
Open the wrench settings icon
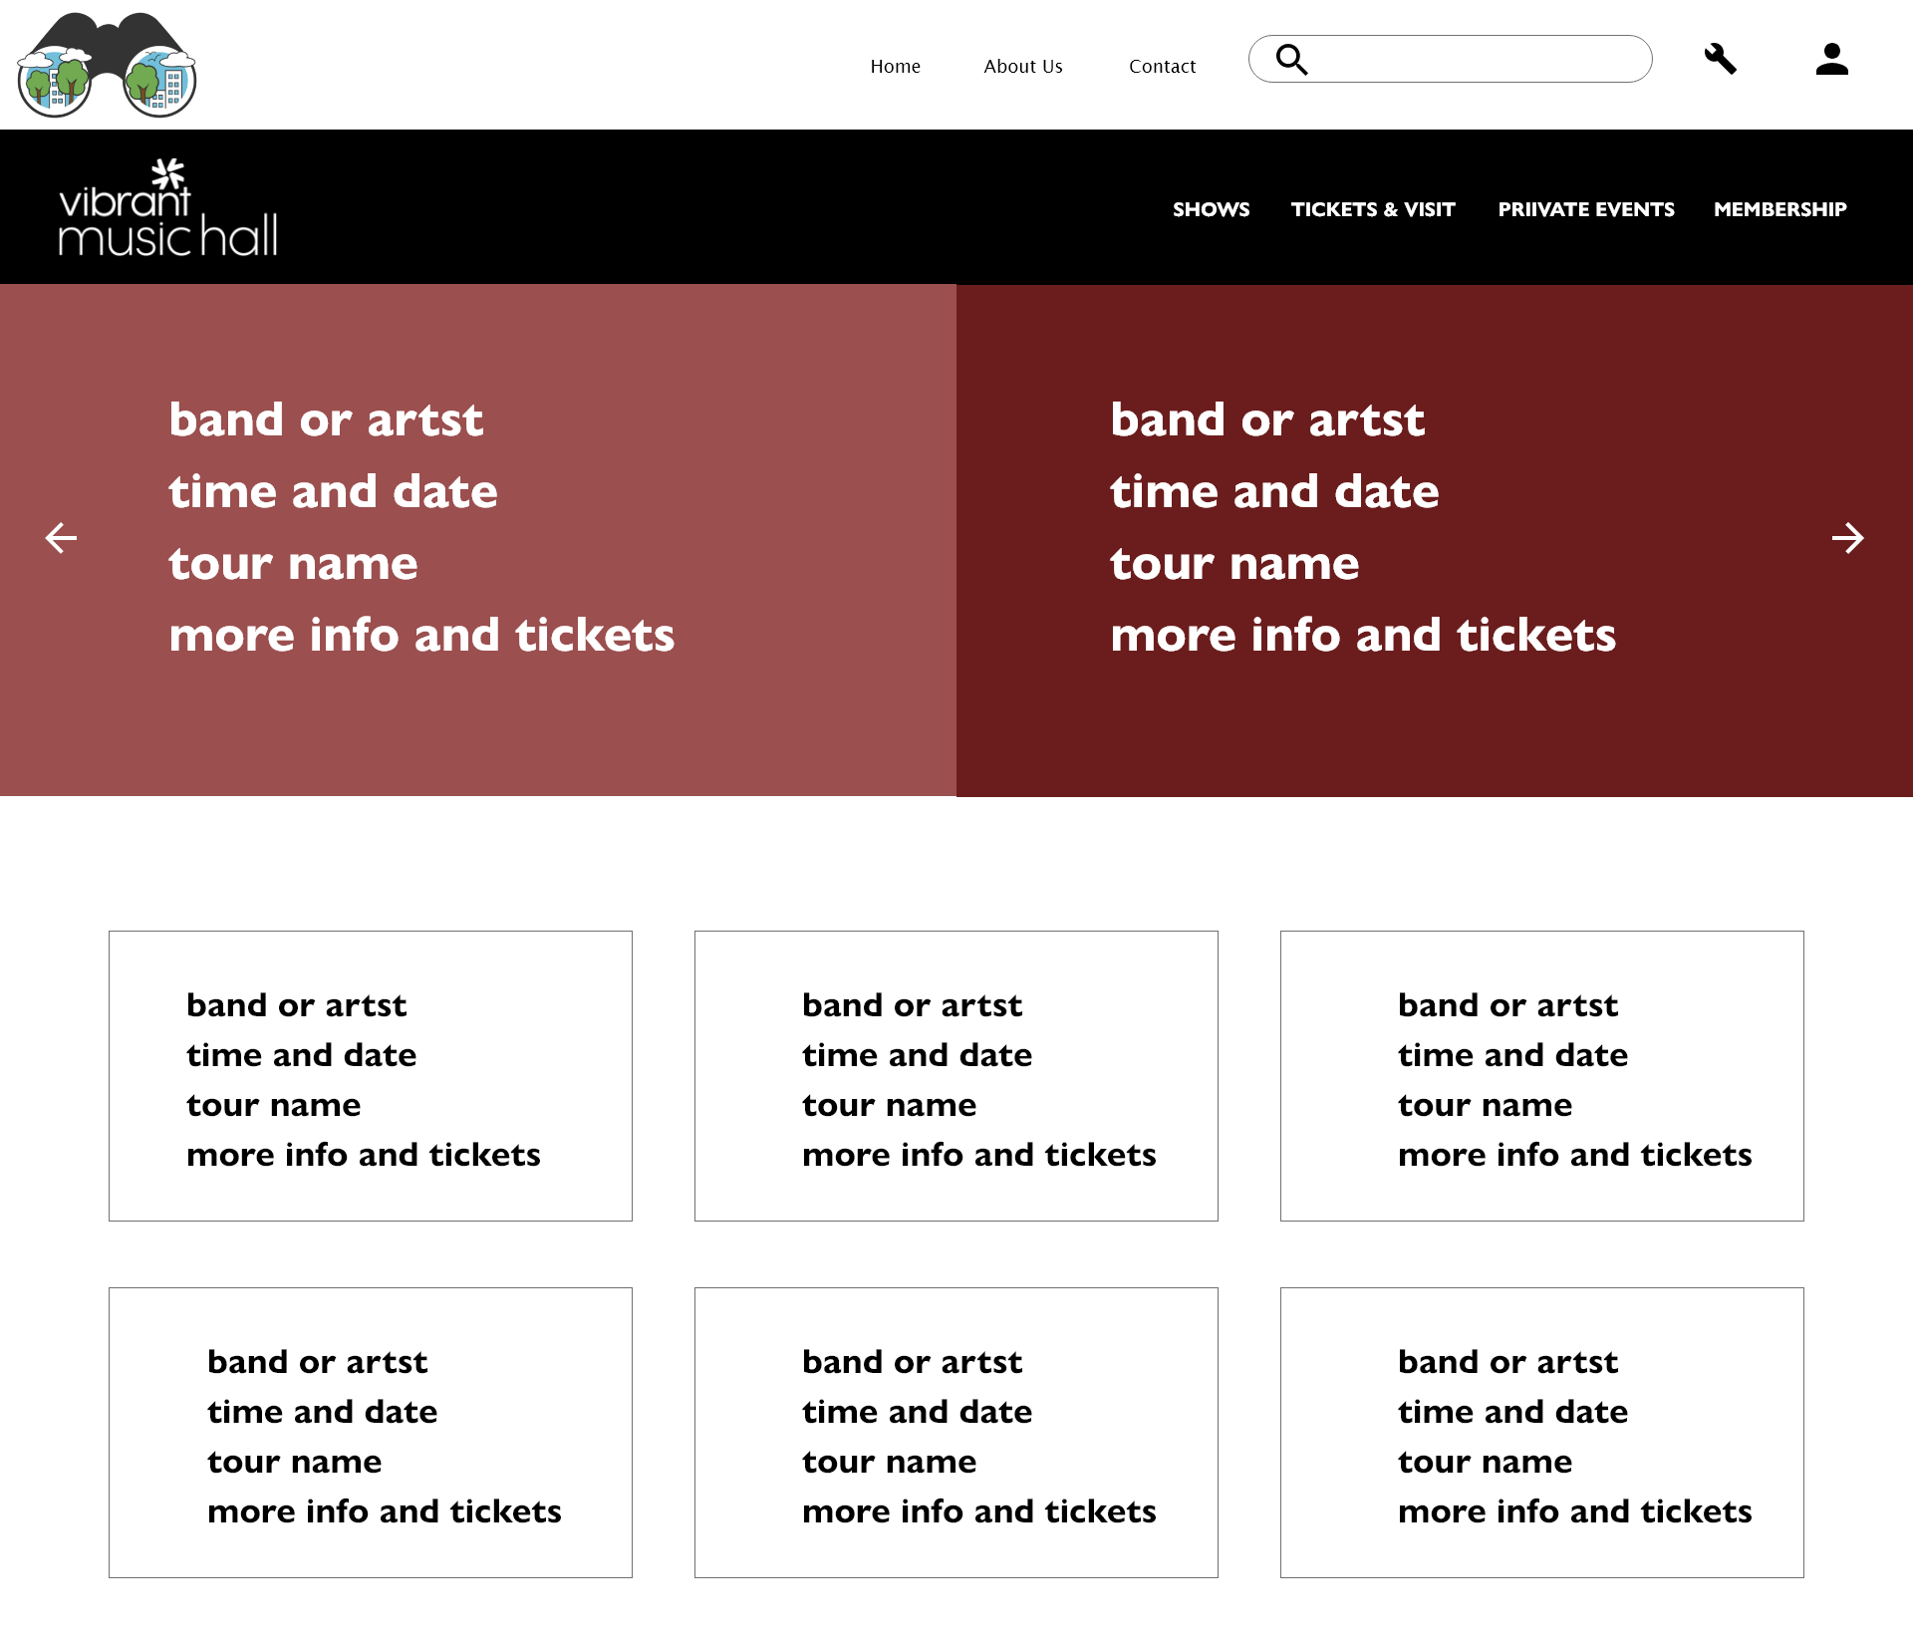coord(1721,59)
